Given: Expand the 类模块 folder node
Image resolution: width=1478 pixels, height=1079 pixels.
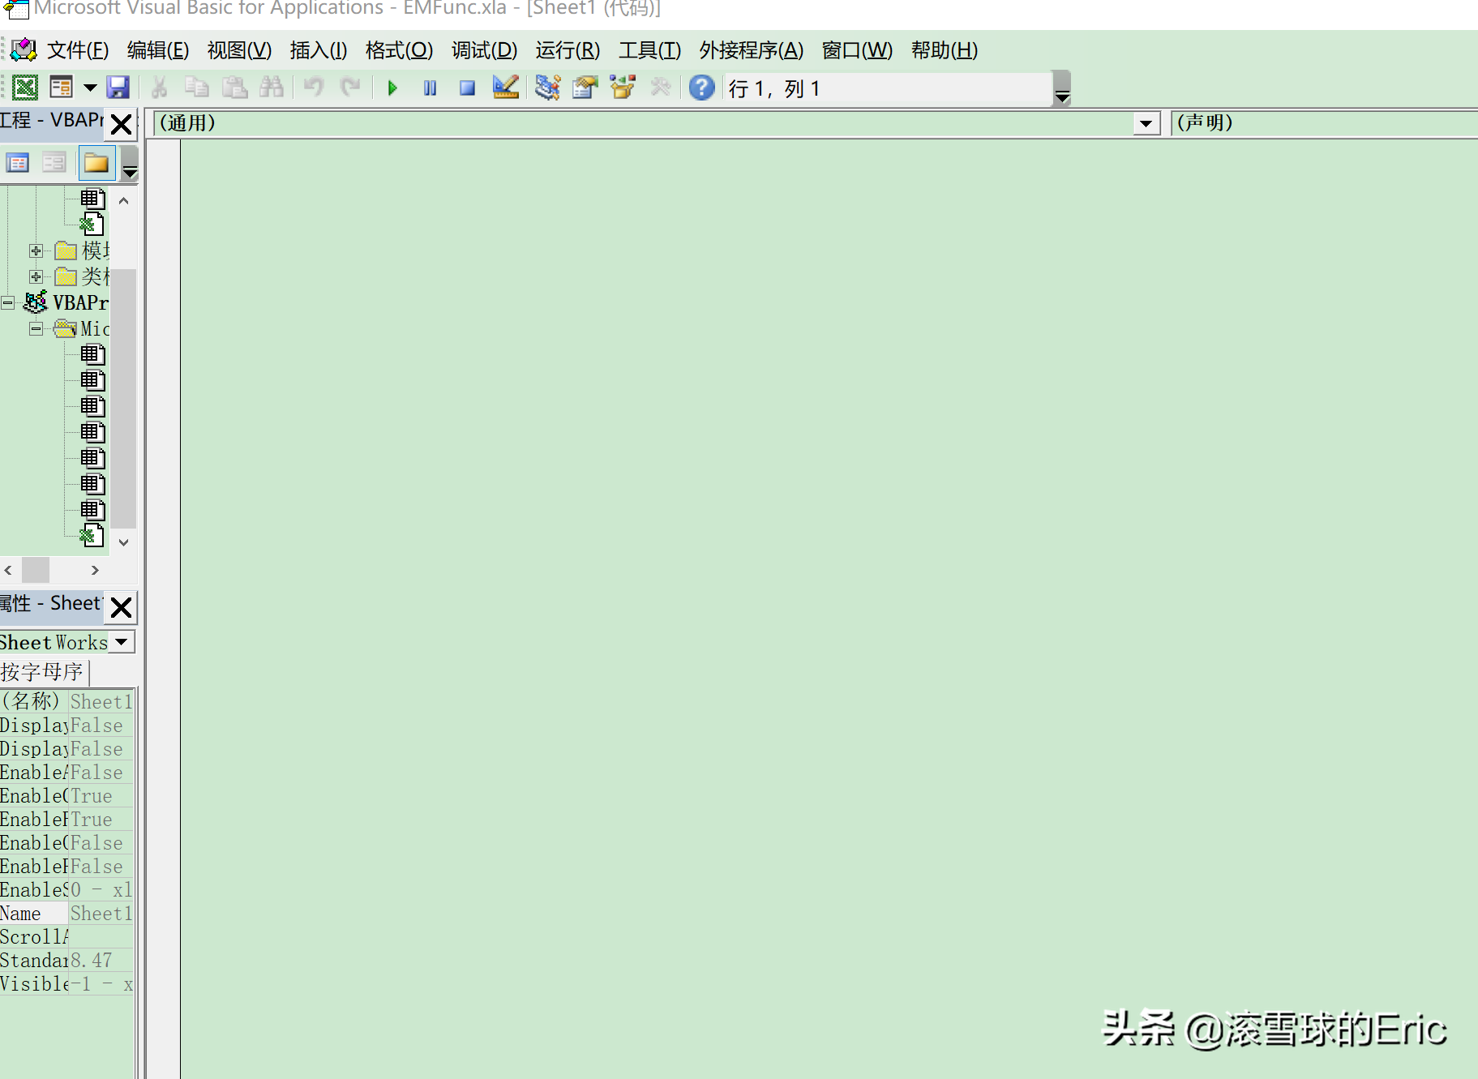Looking at the screenshot, I should 36,276.
